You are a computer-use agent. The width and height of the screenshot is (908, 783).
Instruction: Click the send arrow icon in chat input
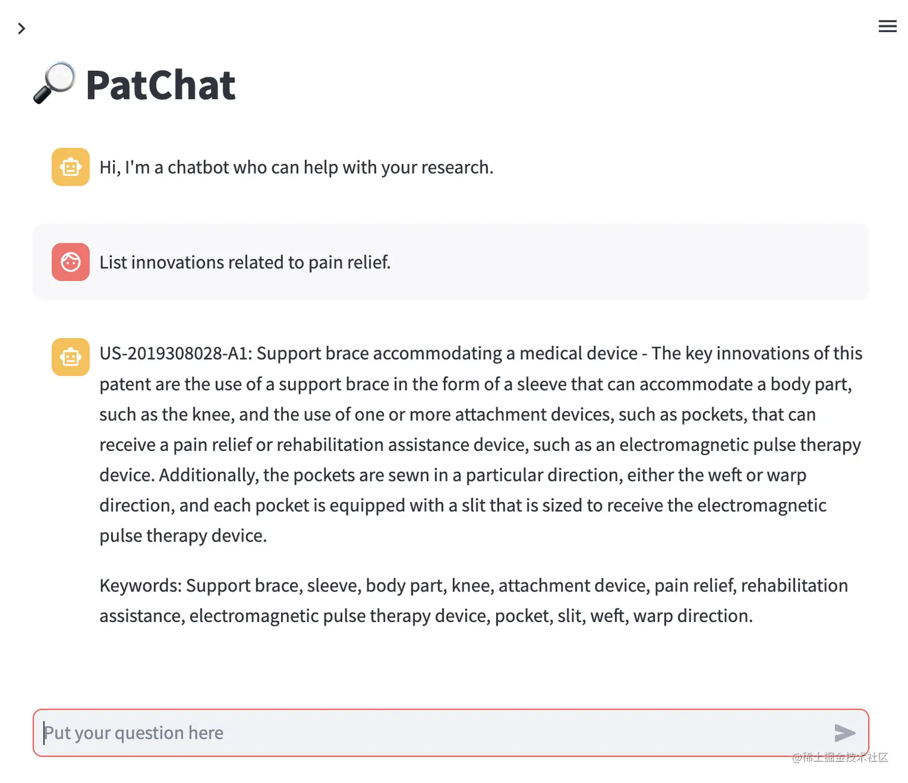click(x=844, y=733)
